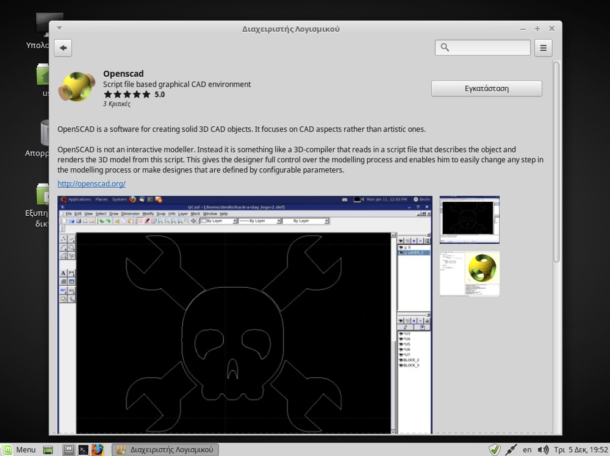Viewport: 610px width, 456px height.
Task: Launch Firefox from the panel
Action: [x=98, y=450]
